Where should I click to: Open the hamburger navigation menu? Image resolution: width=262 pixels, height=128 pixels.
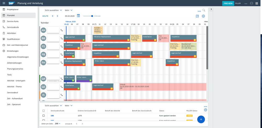coord(4,3)
